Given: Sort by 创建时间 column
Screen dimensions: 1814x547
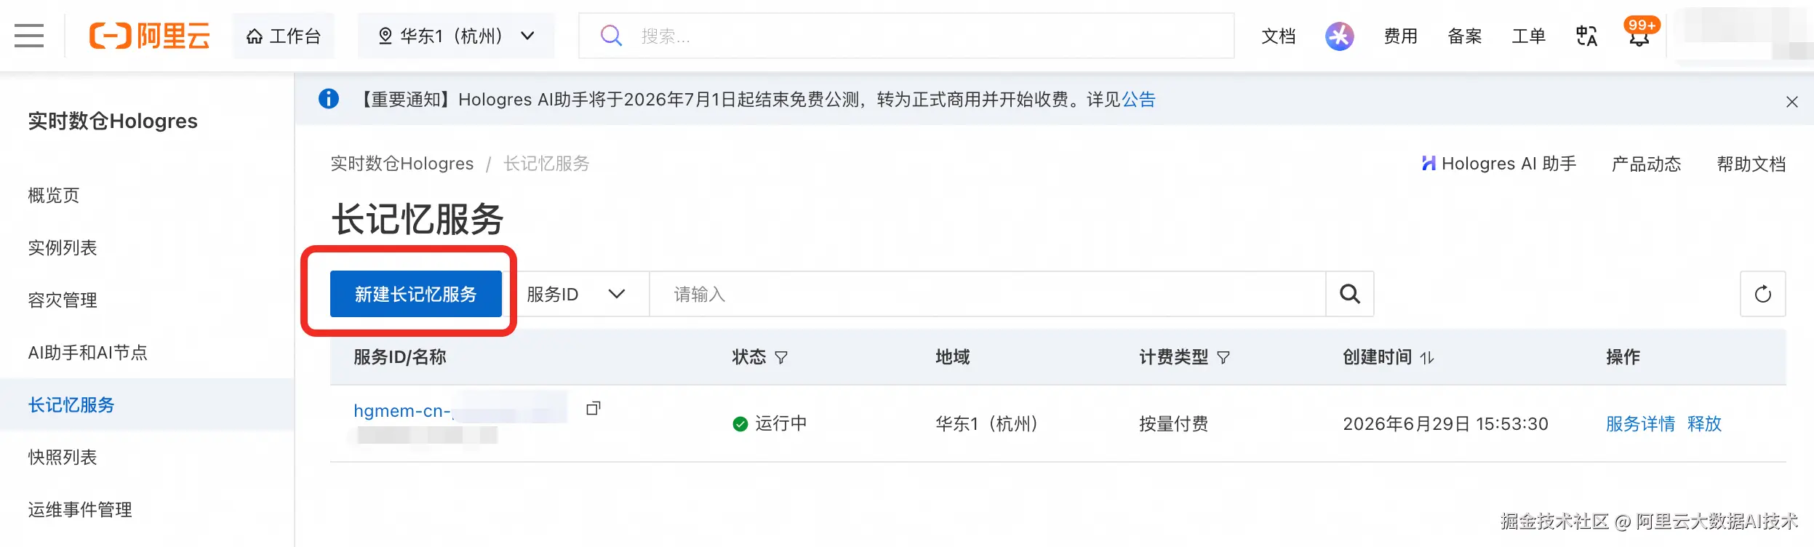Looking at the screenshot, I should 1427,357.
